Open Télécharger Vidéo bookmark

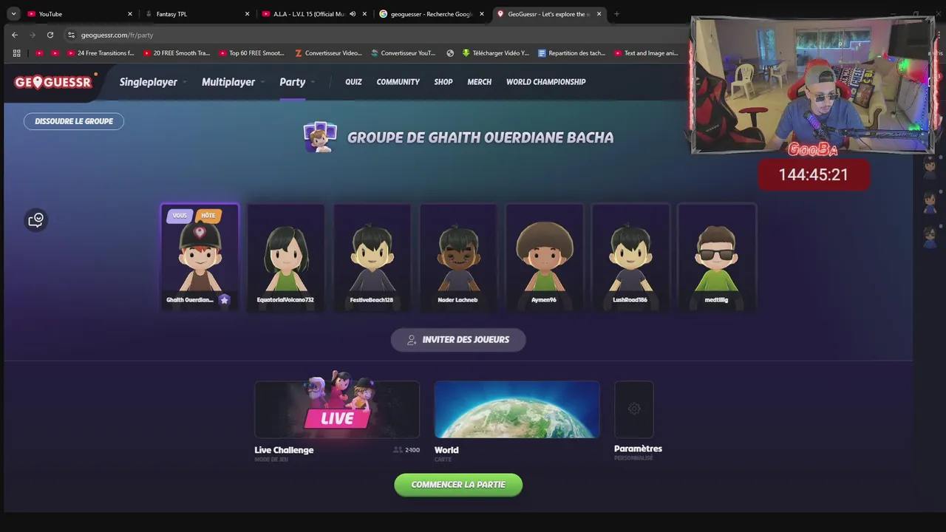[x=496, y=53]
